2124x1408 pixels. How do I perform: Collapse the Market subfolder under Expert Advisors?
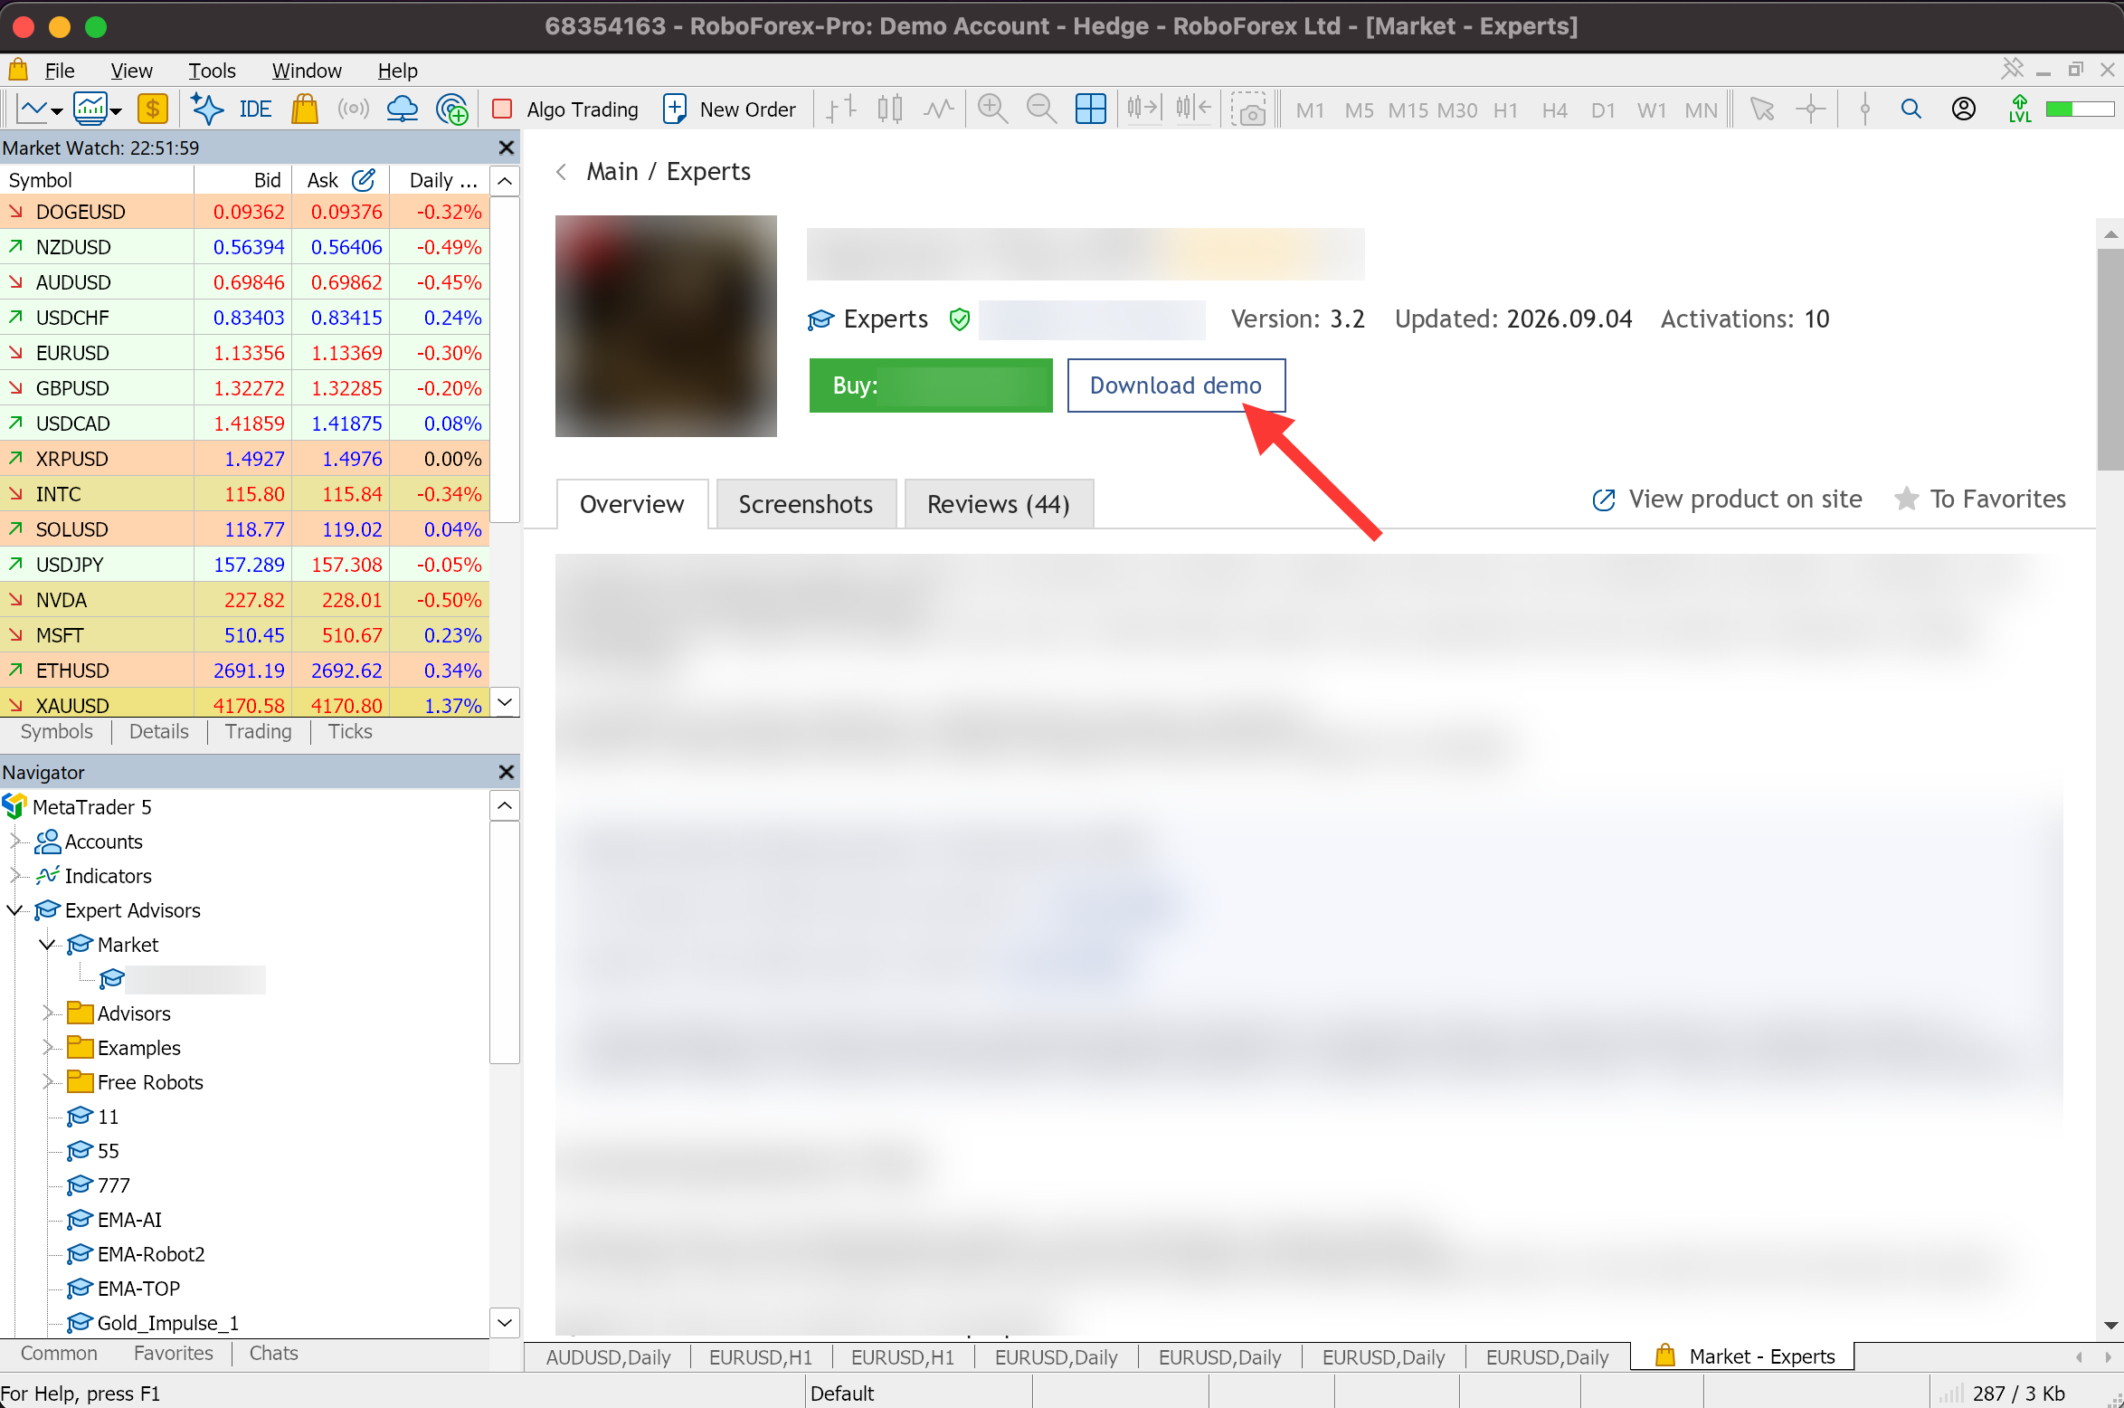point(47,945)
